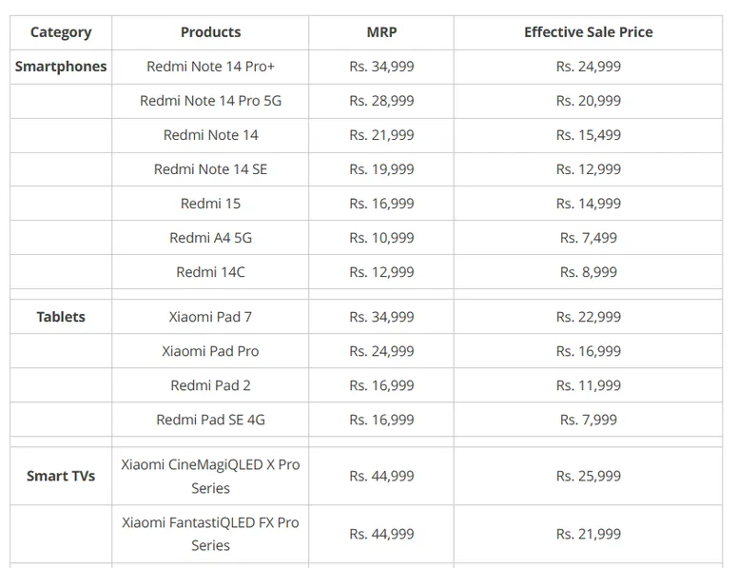This screenshot has width=738, height=568.
Task: Select the Smart TVs category cell
Action: coord(61,476)
